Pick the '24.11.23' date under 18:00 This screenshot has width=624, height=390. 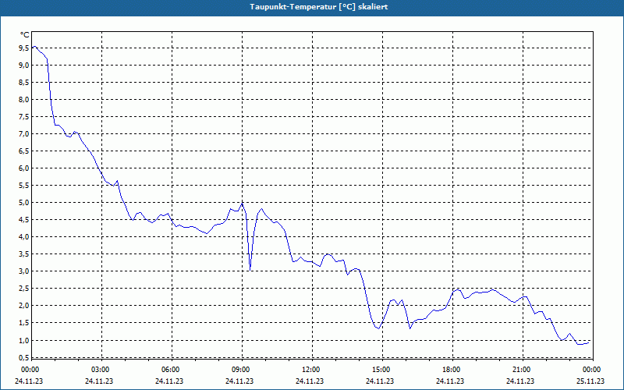point(450,381)
